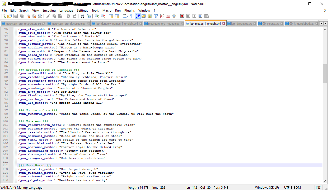Image resolution: width=328 pixels, height=190 pixels.
Task: Toggle the Document List panel icon
Action: point(156,16)
